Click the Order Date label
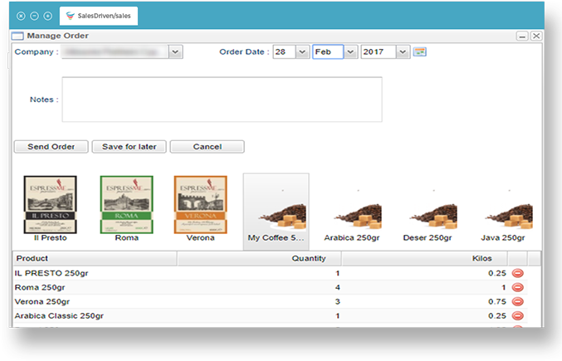 [x=244, y=52]
